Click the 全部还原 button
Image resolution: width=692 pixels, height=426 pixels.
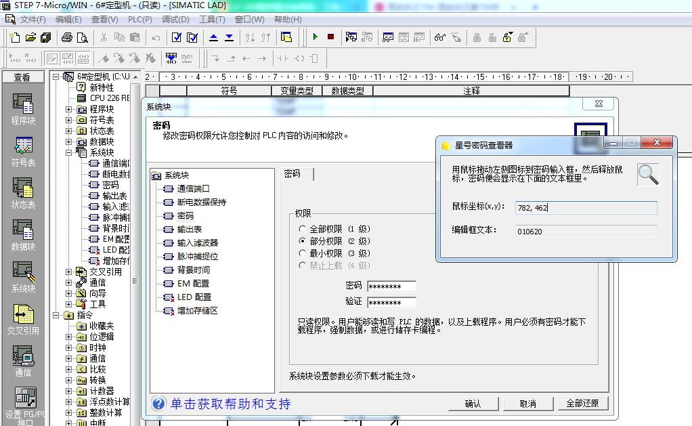pyautogui.click(x=582, y=404)
